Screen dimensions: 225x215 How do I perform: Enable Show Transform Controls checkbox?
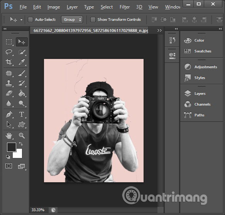[x=93, y=20]
